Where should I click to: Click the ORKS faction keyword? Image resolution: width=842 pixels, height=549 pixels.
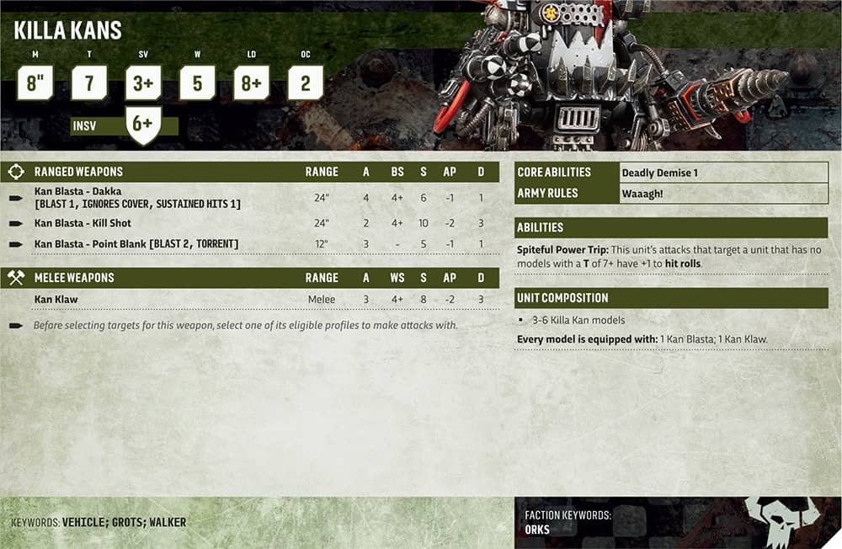click(x=537, y=530)
